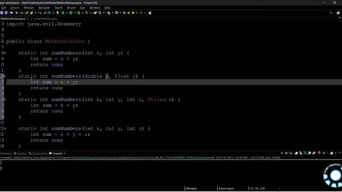Click the 'Writable' status bar entry
Screen dimensions: 342x192
coord(191,188)
